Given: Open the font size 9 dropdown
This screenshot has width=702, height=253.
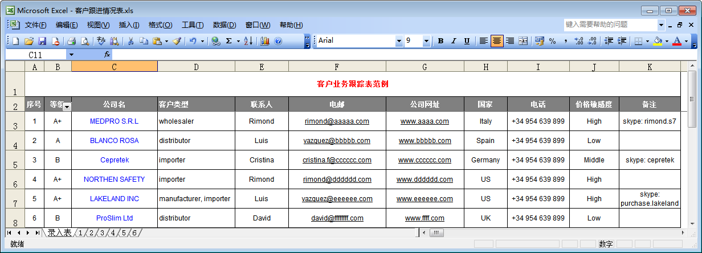Looking at the screenshot, I should pos(426,41).
